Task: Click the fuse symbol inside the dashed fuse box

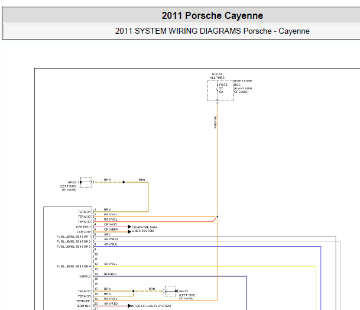Action: 217,89
